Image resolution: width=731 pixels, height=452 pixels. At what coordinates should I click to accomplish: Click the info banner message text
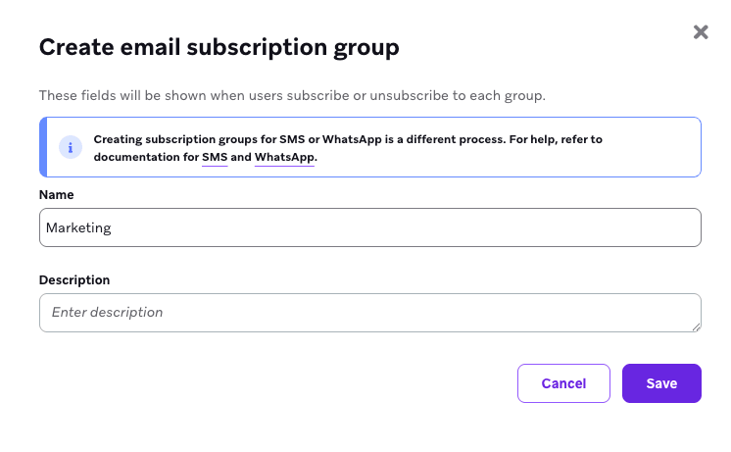(x=348, y=148)
